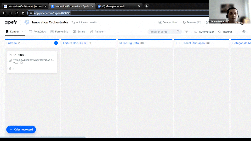The height and width of the screenshot is (141, 251).
Task: Open the Emails tab
Action: (79, 32)
